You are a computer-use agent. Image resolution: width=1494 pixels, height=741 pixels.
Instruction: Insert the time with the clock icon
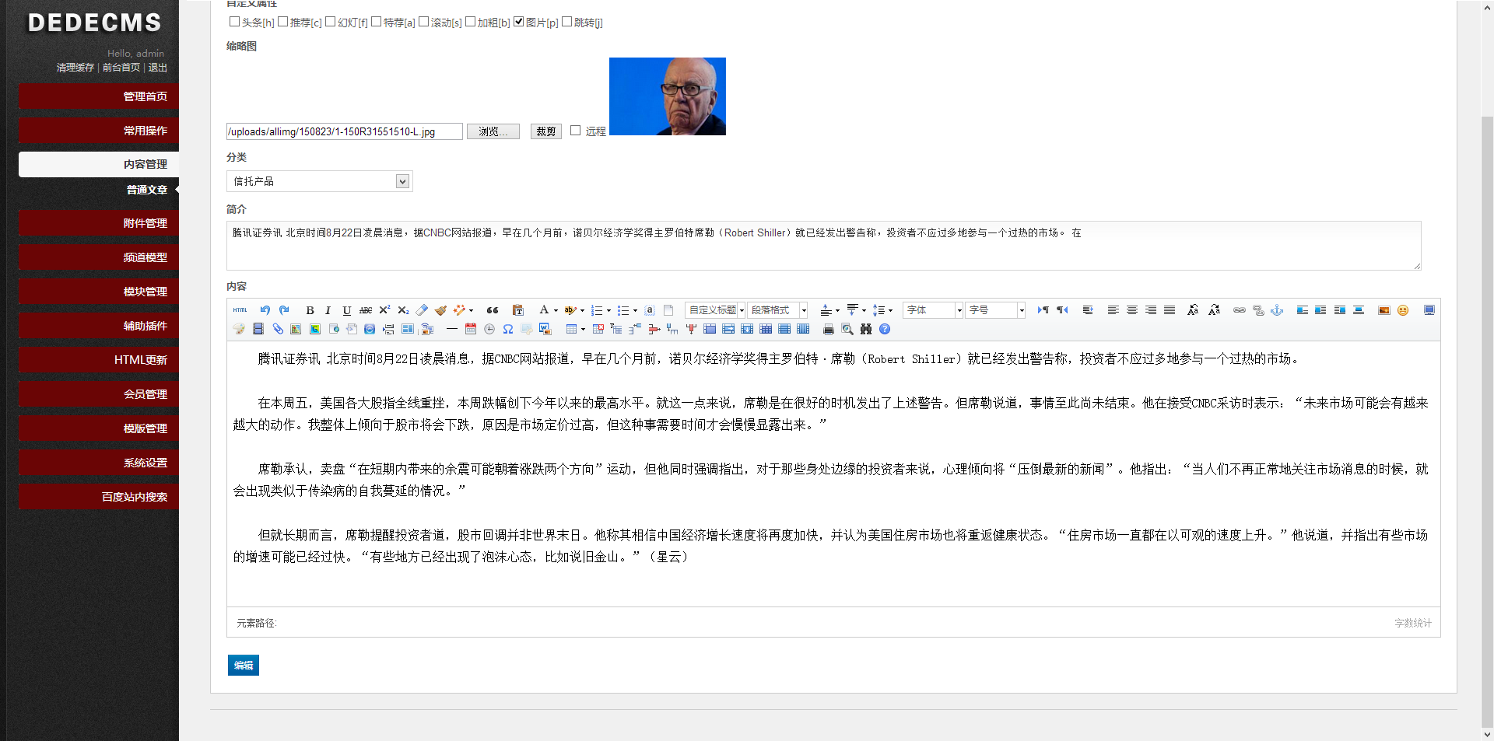coord(489,329)
